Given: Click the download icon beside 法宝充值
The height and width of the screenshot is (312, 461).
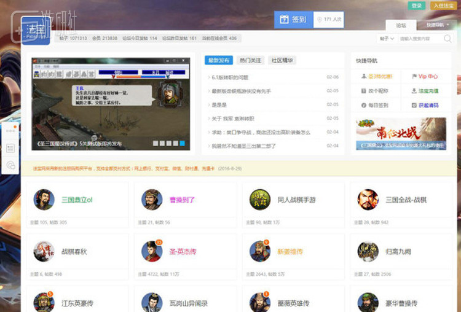Looking at the screenshot, I should [x=414, y=91].
